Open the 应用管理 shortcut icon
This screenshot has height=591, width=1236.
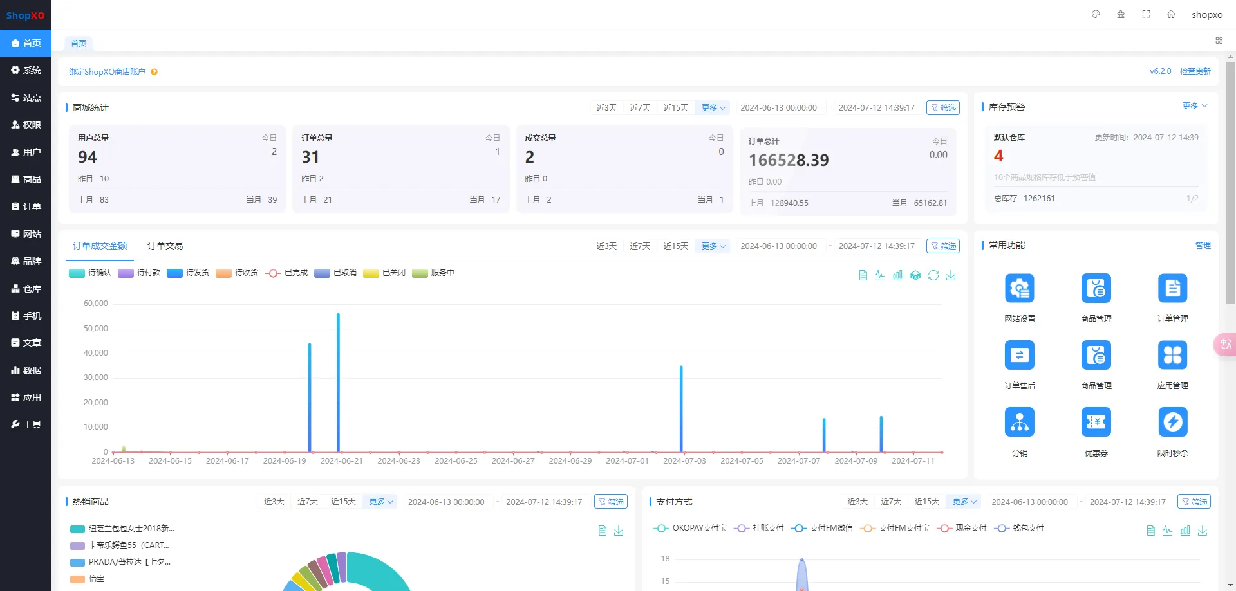pyautogui.click(x=1172, y=355)
